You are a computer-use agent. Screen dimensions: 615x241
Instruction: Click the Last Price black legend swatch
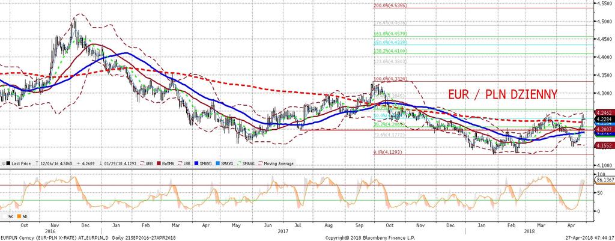click(x=8, y=163)
